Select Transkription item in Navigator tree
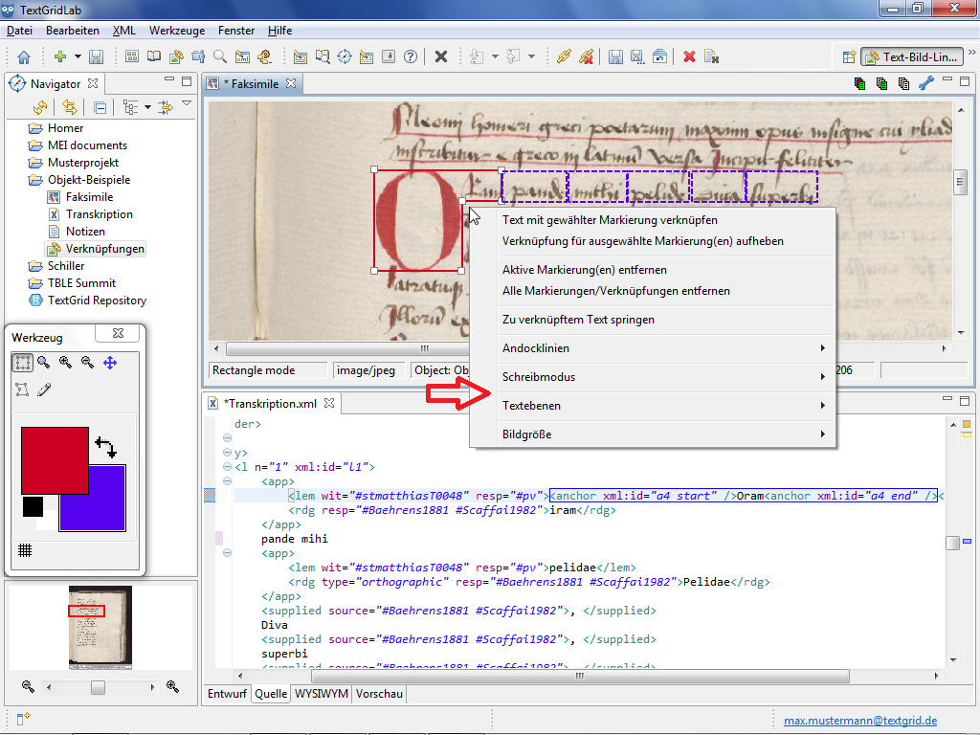Image resolution: width=980 pixels, height=735 pixels. tap(100, 214)
